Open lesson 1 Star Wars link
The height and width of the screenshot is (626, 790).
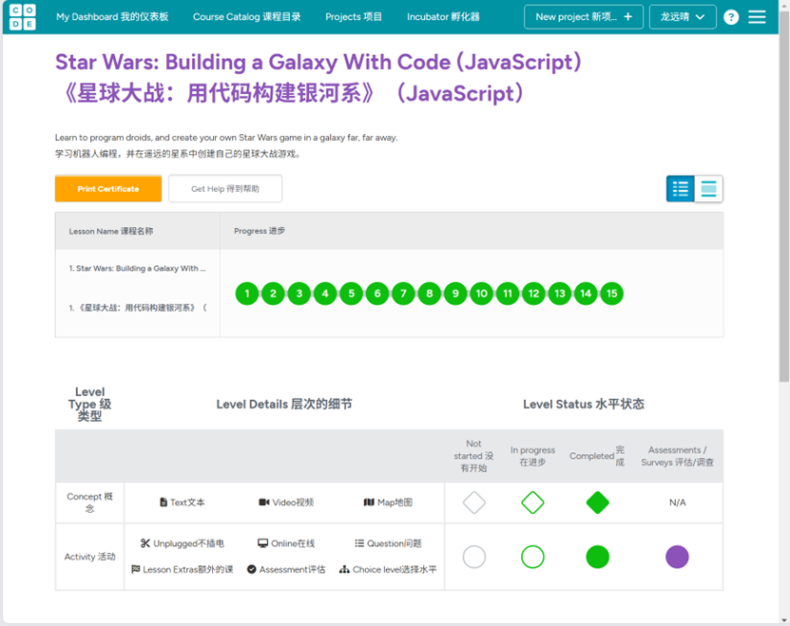[138, 269]
